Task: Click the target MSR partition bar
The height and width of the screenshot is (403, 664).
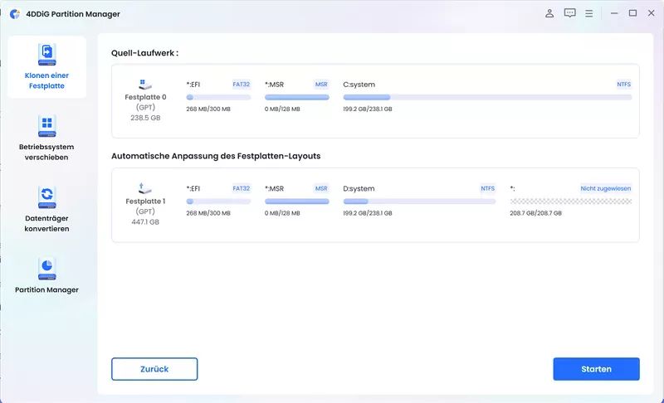Action: [x=297, y=201]
